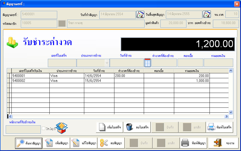
Task: Click the payment date calendar grid icon
Action: coord(147,63)
